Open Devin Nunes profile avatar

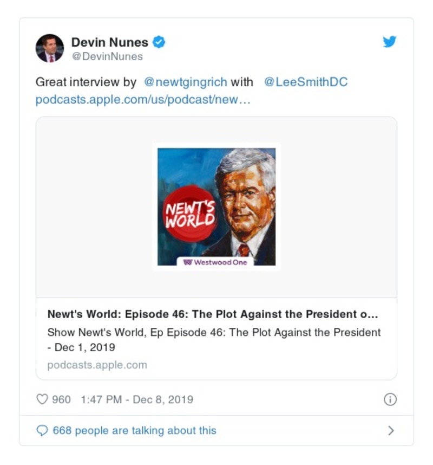point(50,48)
